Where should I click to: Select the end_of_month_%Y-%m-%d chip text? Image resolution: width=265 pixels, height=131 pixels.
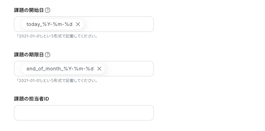[60, 69]
